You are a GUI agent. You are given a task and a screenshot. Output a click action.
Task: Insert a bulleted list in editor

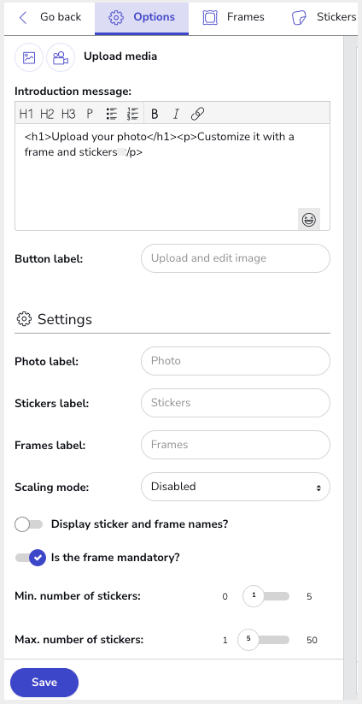[112, 114]
